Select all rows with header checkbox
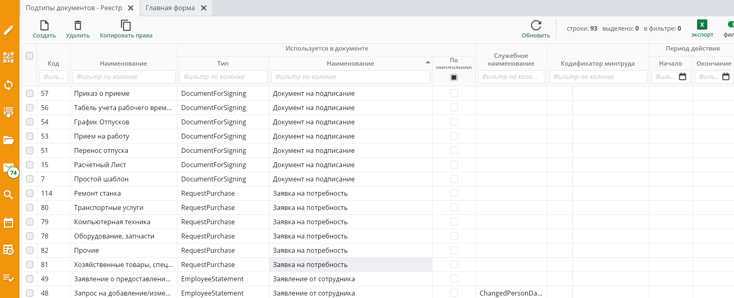The height and width of the screenshot is (298, 734). coord(29,56)
